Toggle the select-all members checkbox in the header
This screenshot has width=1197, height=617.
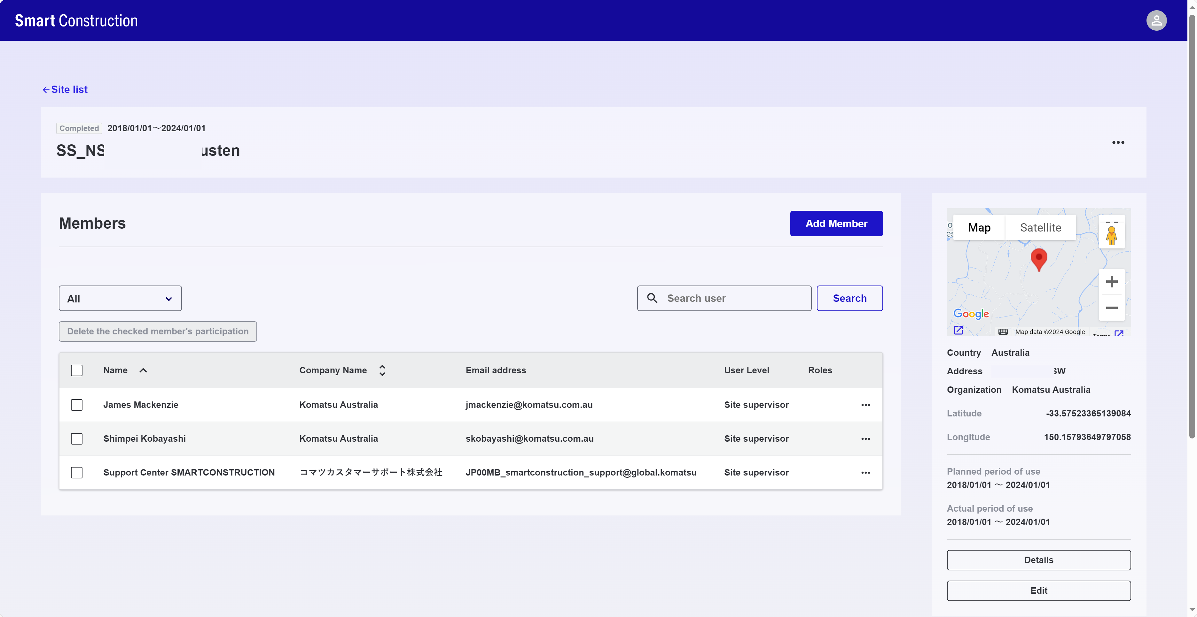tap(77, 370)
